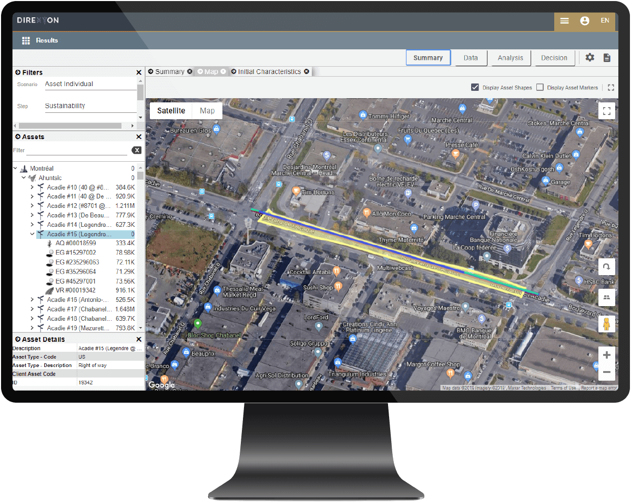Zoom in on the map

pyautogui.click(x=606, y=355)
